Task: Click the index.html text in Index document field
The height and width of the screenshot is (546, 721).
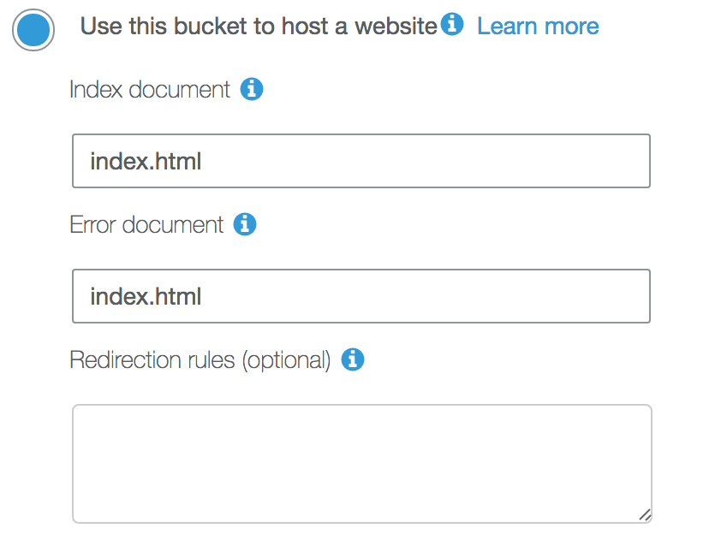Action: pyautogui.click(x=146, y=161)
